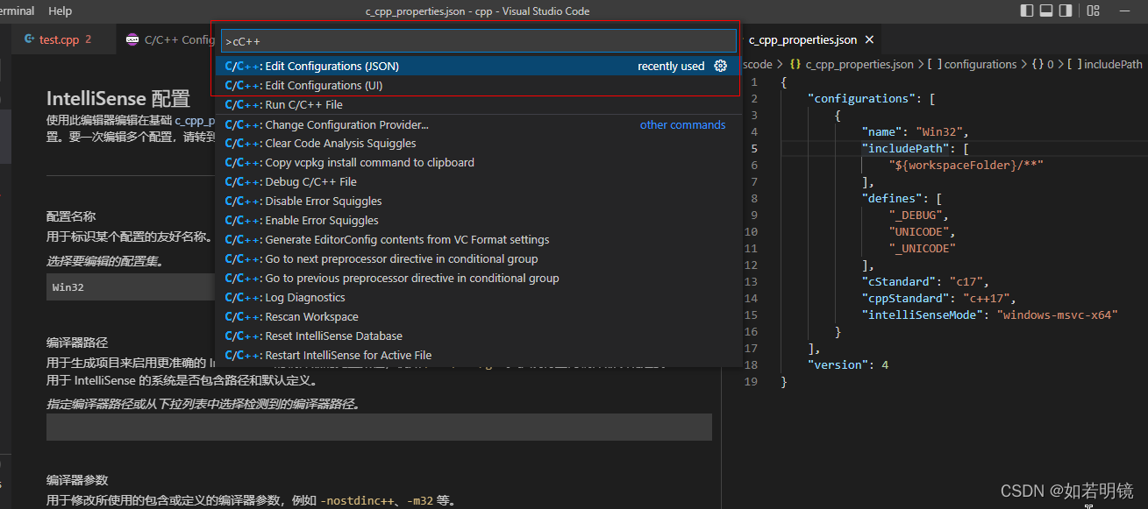Image resolution: width=1148 pixels, height=509 pixels.
Task: Select Clear Code Analysis Squiggles command
Action: tap(478, 144)
